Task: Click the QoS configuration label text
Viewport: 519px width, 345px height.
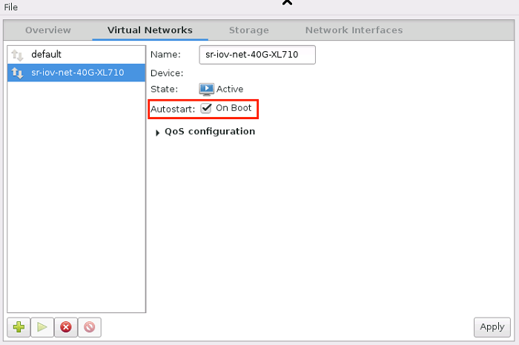Action: point(210,132)
